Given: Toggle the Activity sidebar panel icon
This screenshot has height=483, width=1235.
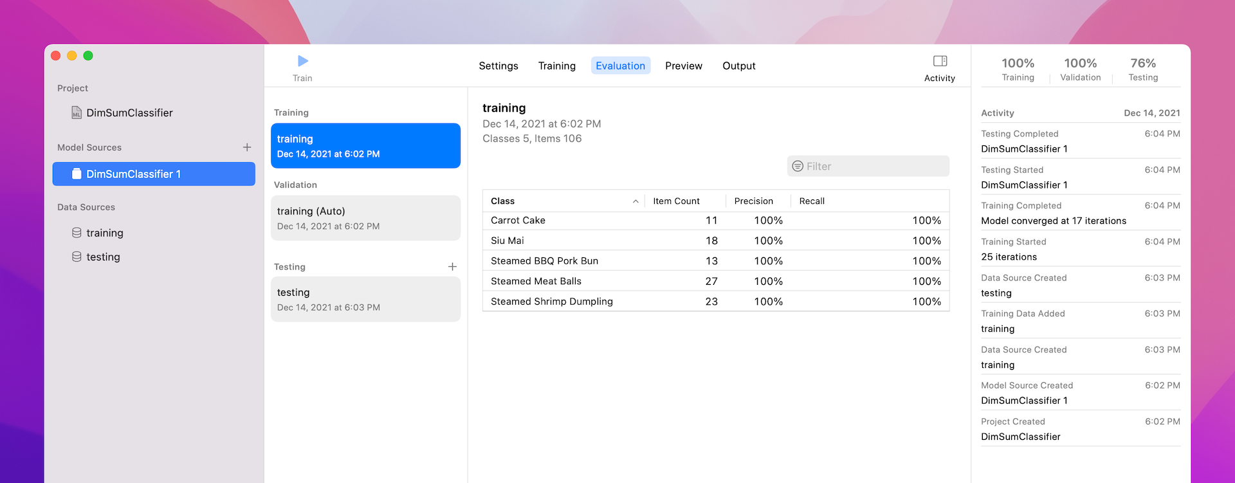Looking at the screenshot, I should click(x=940, y=62).
